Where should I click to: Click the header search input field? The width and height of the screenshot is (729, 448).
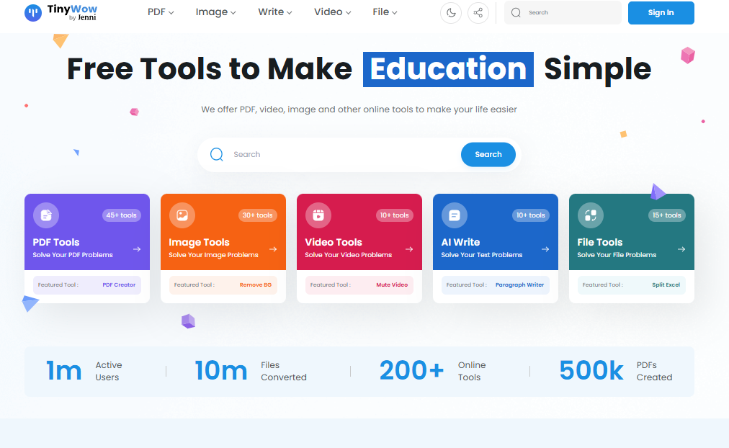pos(569,12)
